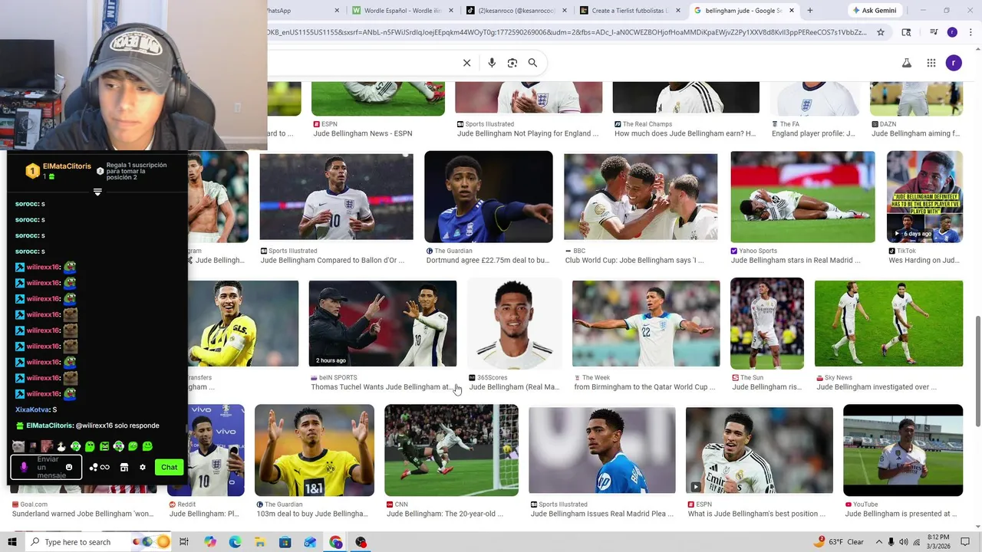Close the Create a Tierlist tab
This screenshot has height=552, width=982.
677,11
